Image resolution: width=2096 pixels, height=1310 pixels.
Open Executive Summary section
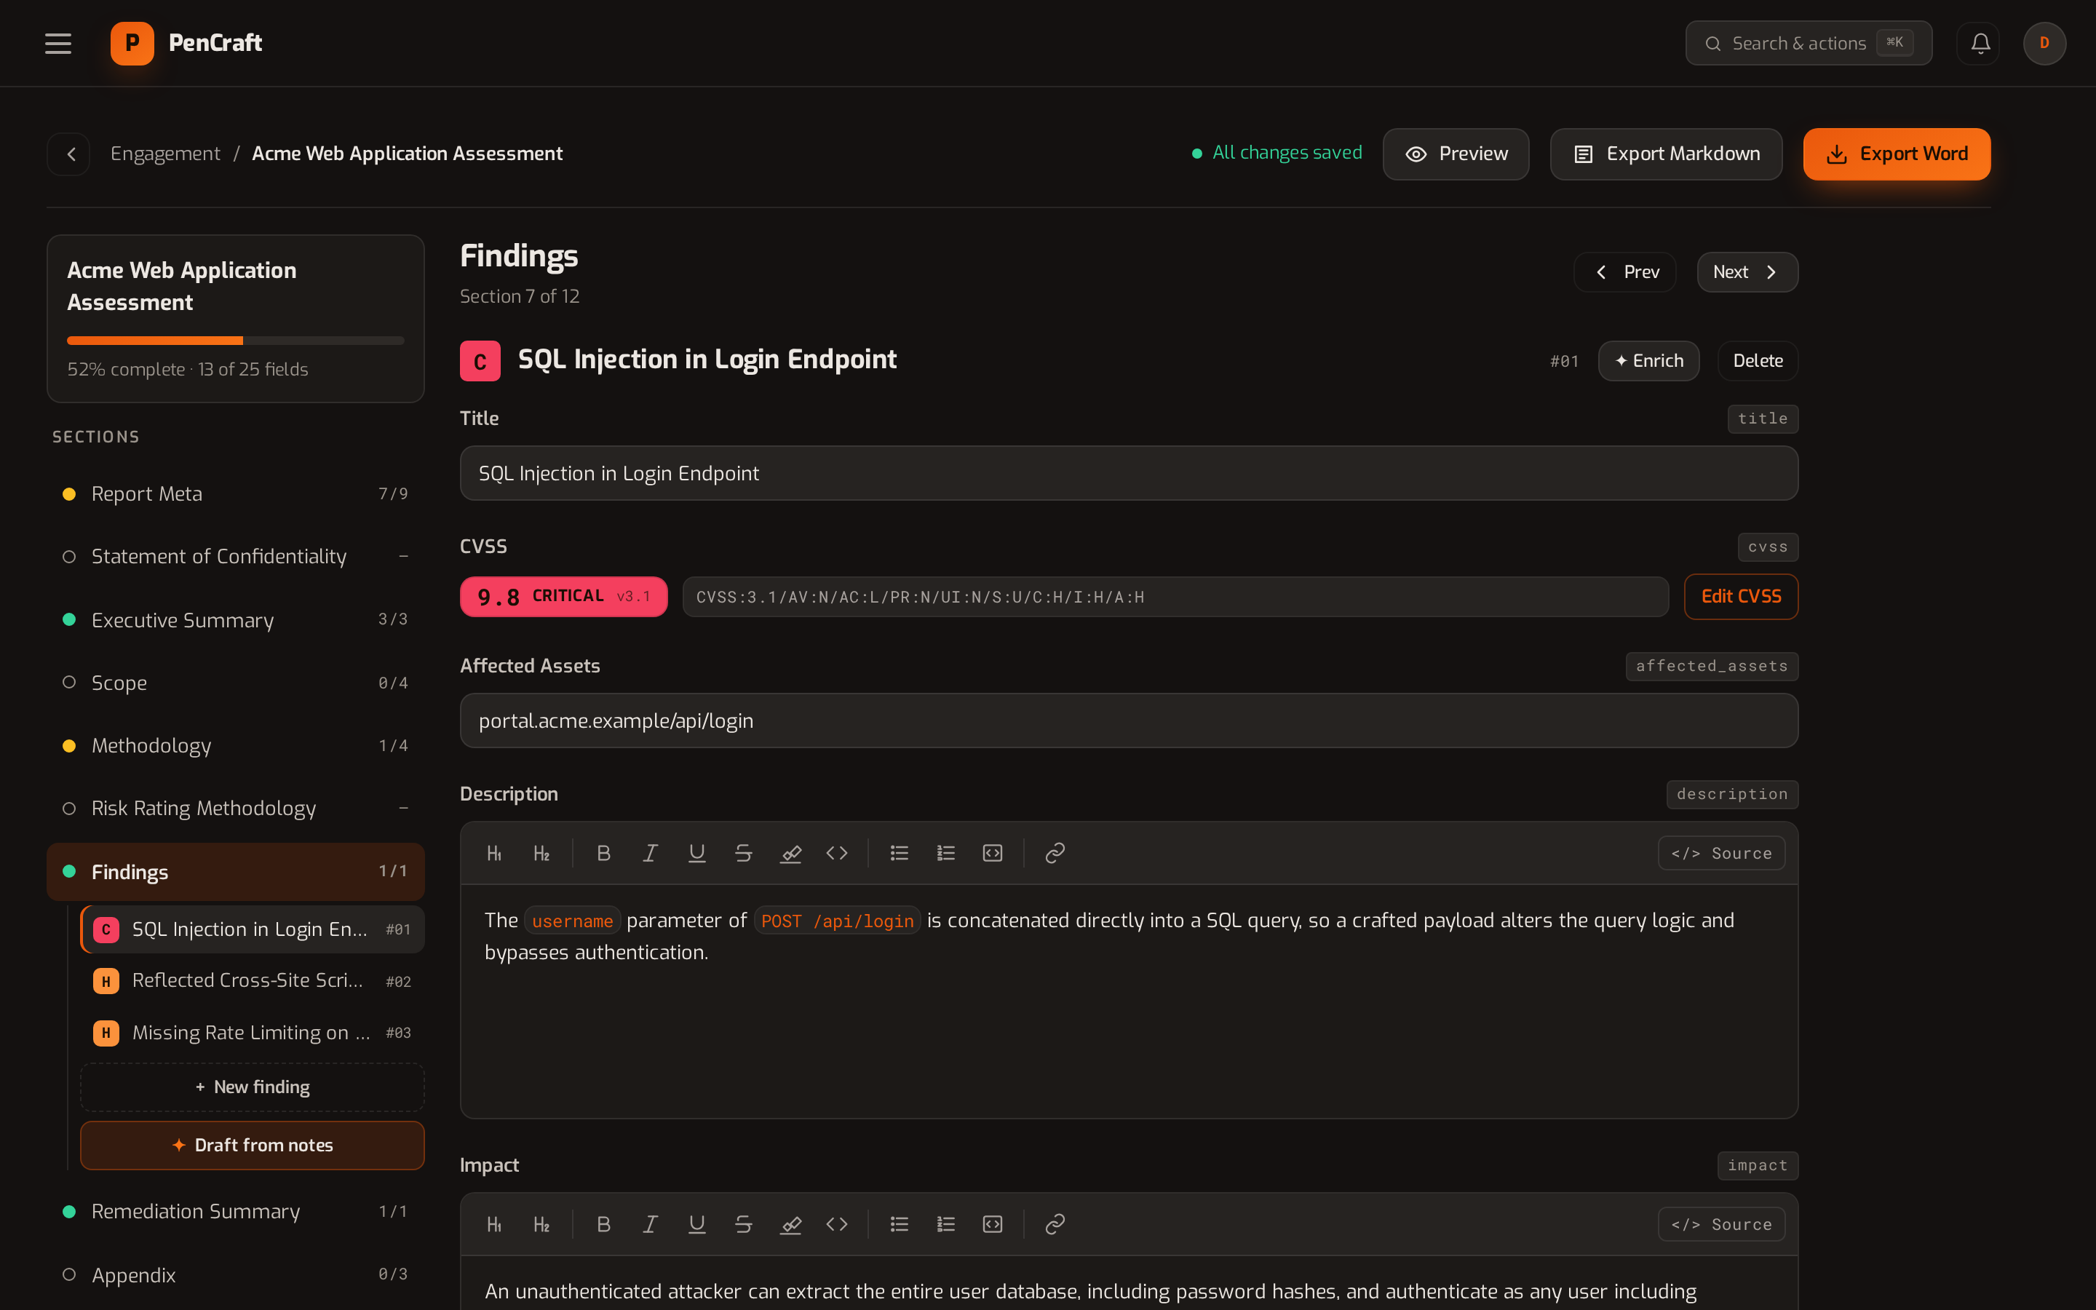pos(236,619)
